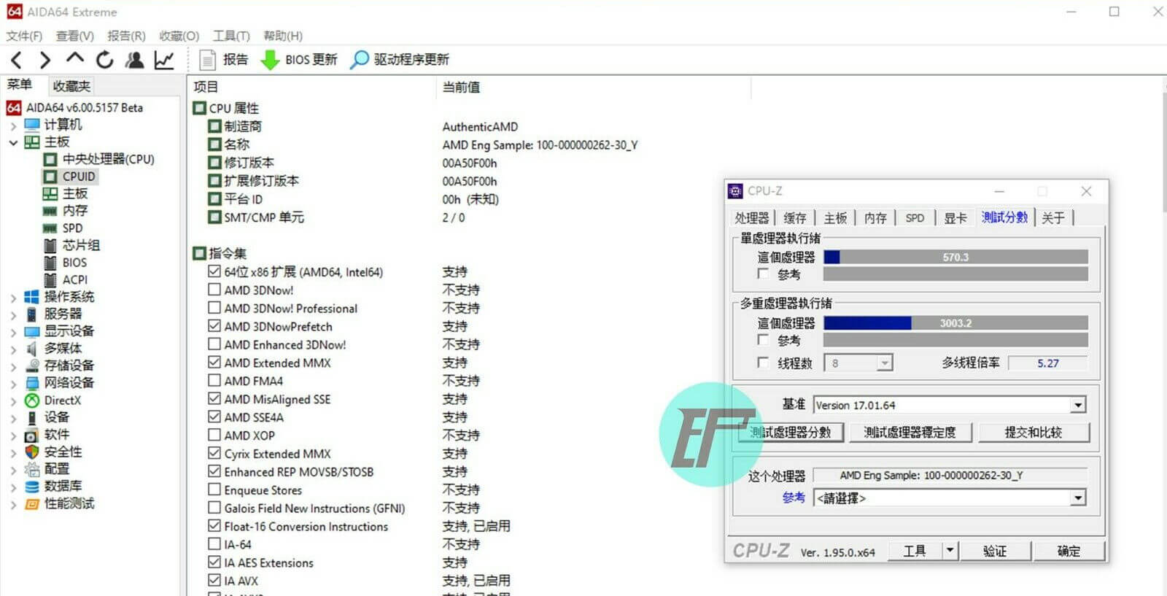Image resolution: width=1167 pixels, height=596 pixels.
Task: Open the 工具(T) menu
Action: point(230,36)
